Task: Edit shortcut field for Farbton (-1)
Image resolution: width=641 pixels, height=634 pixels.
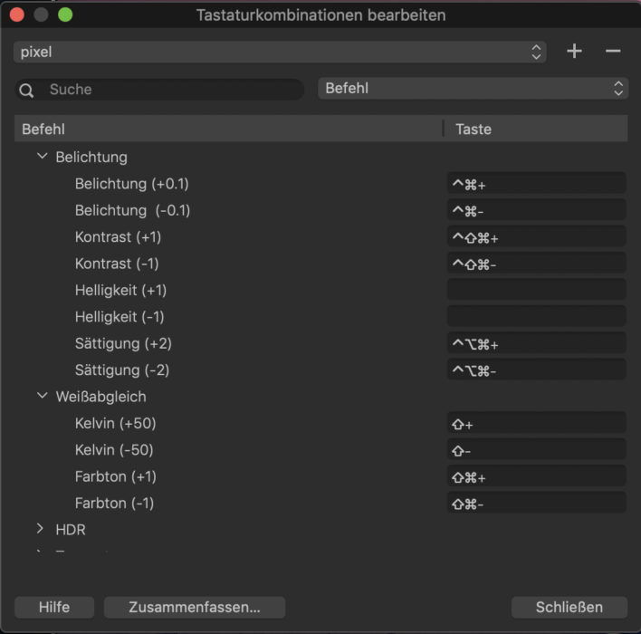Action: (536, 503)
